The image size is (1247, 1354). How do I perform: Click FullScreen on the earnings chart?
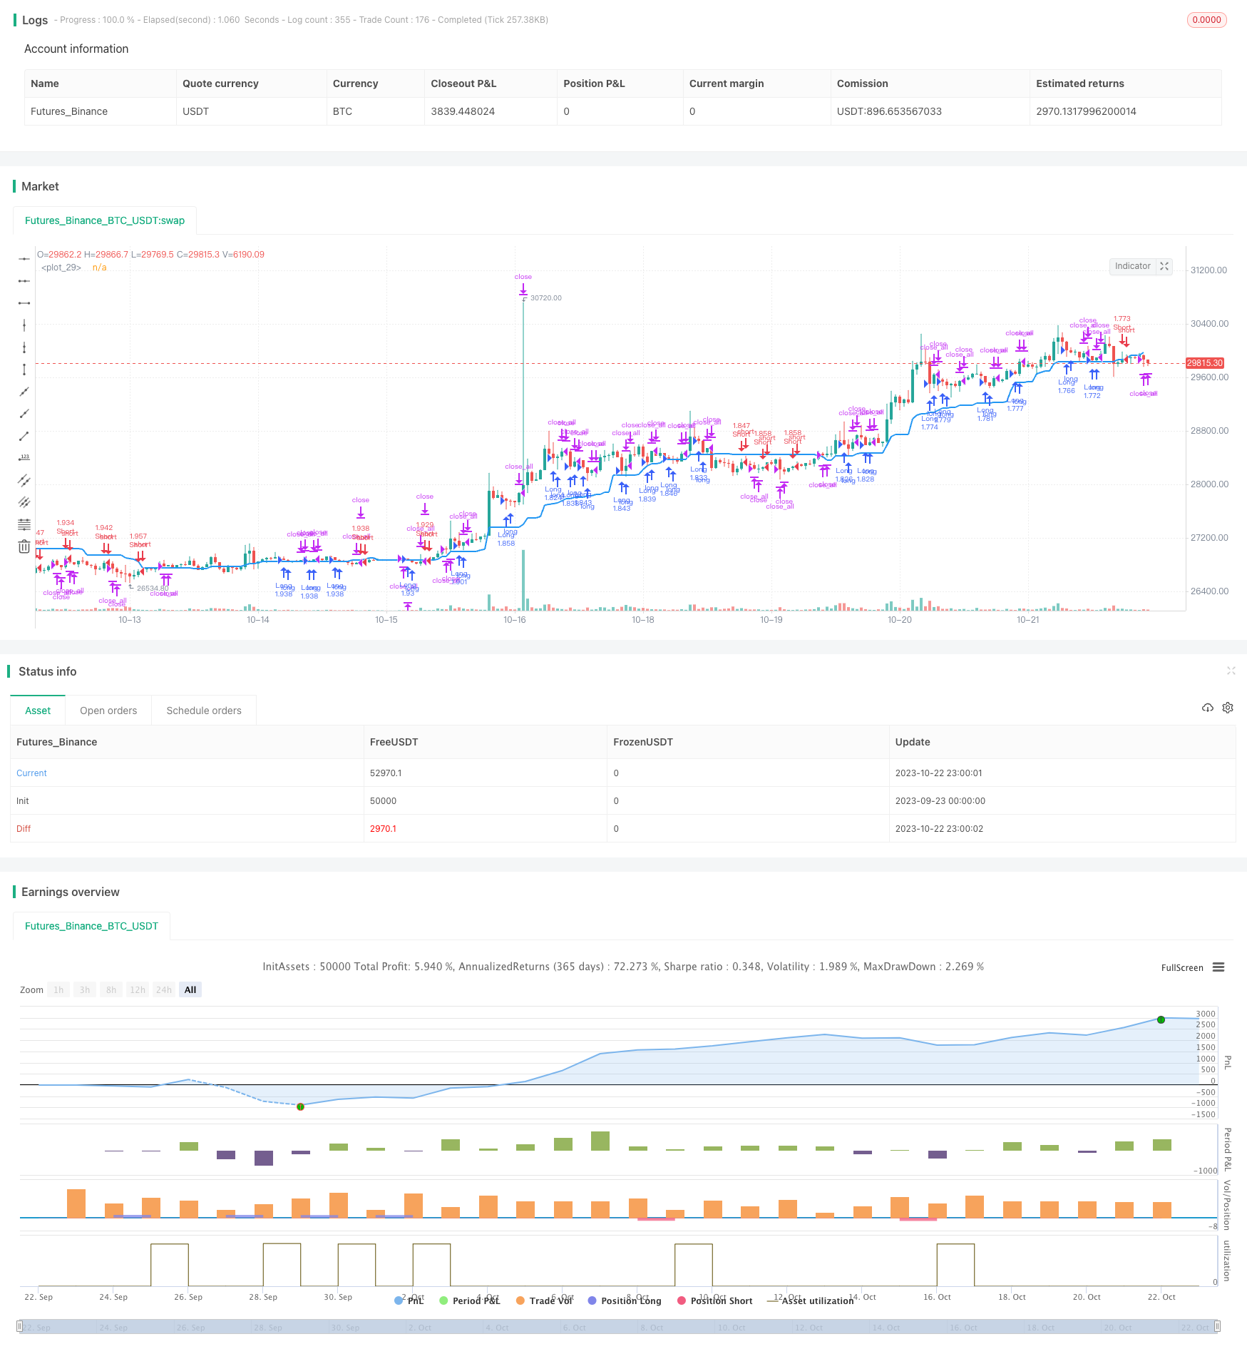(x=1182, y=968)
